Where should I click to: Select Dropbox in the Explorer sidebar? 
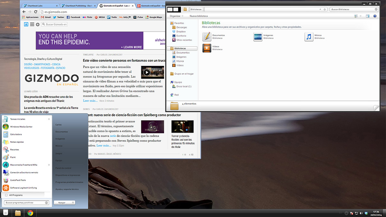(x=179, y=31)
